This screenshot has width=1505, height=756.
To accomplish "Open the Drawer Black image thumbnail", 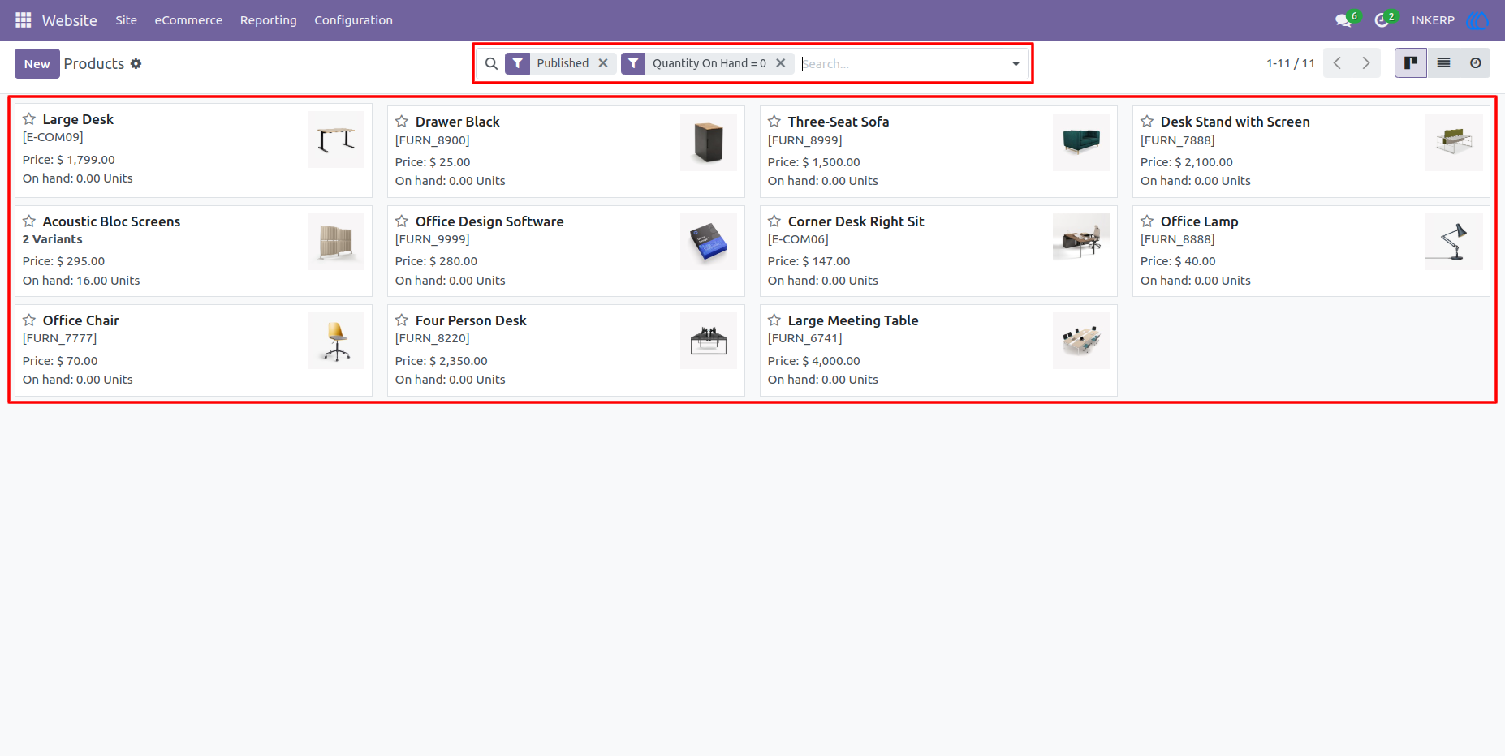I will pos(709,142).
